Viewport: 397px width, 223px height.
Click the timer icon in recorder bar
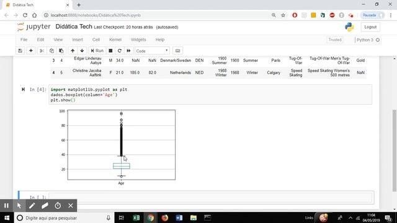(58, 206)
